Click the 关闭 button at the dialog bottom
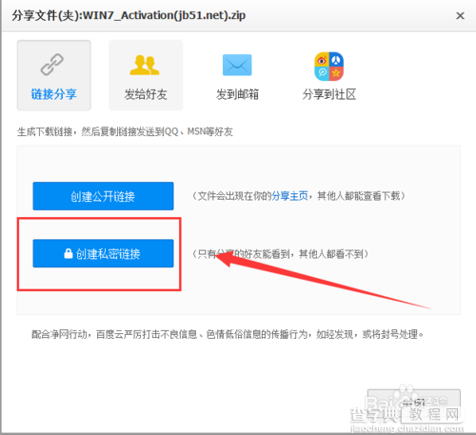The width and height of the screenshot is (476, 435). coord(414,403)
